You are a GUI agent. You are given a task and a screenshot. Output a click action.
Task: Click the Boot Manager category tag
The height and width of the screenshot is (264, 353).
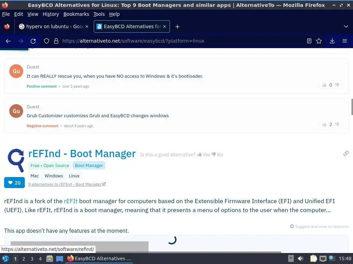click(x=89, y=165)
